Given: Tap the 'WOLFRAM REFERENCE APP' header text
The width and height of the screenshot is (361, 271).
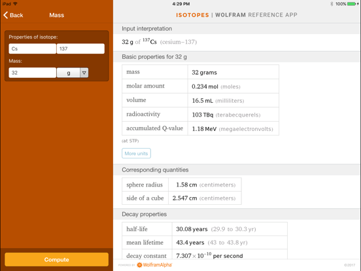Looking at the screenshot, I should point(256,15).
